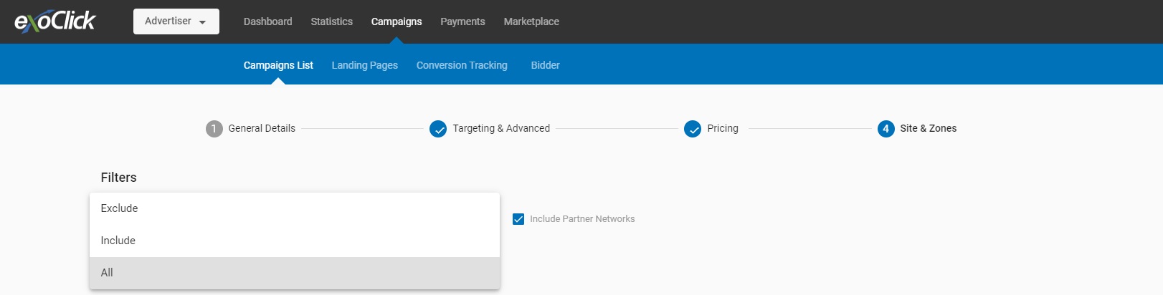Click the Site & Zones step 4 icon
This screenshot has height=295, width=1163.
(x=886, y=129)
